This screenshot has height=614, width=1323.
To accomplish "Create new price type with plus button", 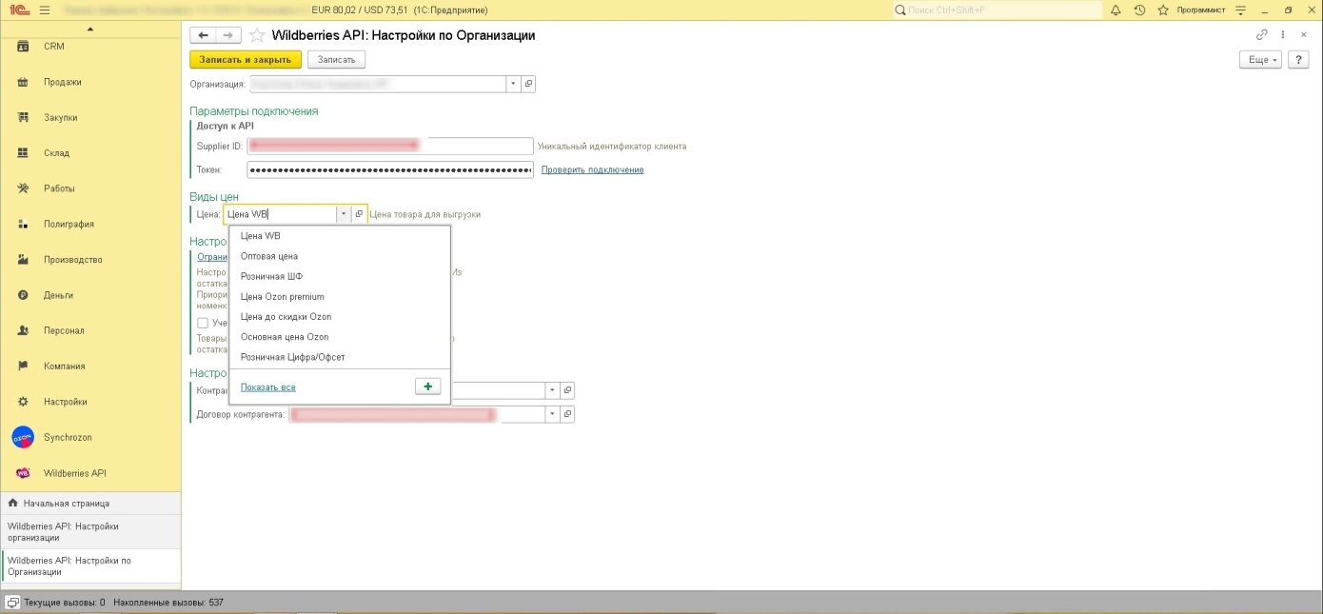I will (428, 386).
